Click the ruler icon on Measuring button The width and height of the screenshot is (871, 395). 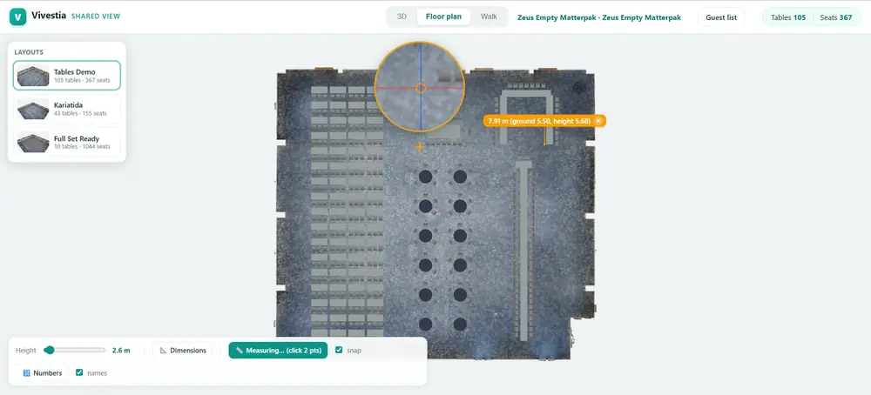pos(240,350)
